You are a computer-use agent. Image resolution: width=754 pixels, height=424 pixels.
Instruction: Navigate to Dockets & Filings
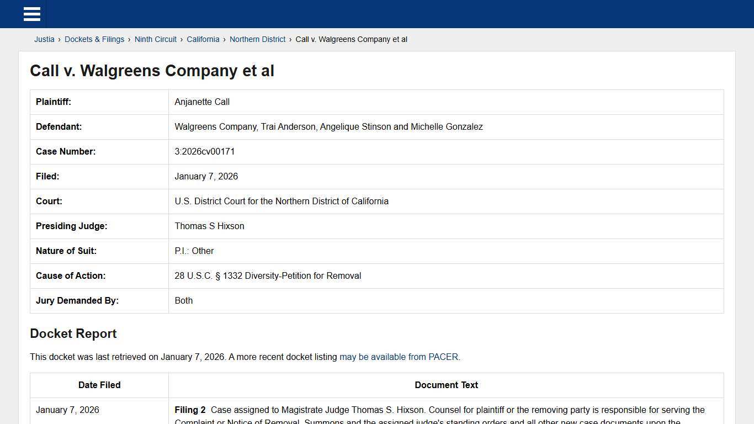[x=94, y=39]
